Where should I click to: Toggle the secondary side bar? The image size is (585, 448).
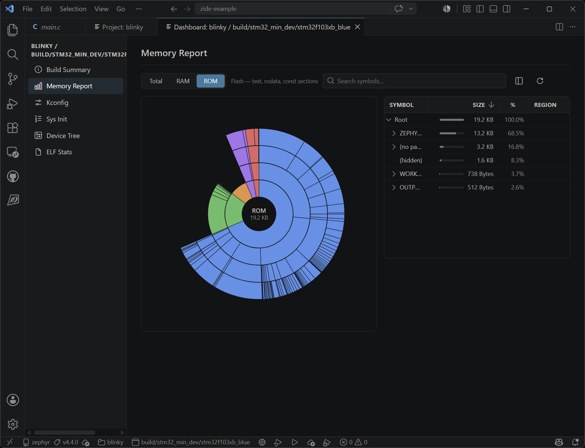point(506,9)
